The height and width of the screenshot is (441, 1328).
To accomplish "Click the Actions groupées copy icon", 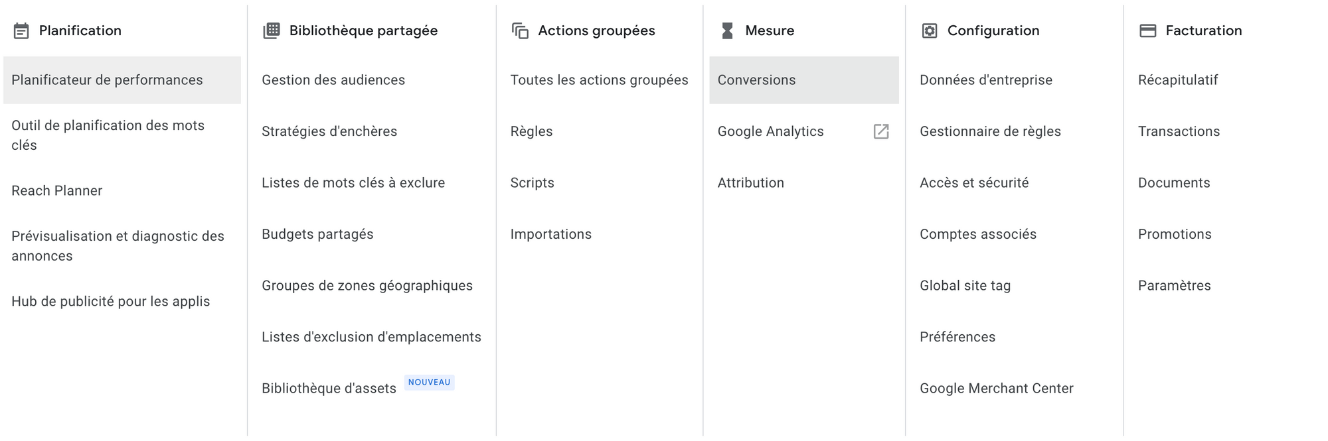I will point(520,31).
